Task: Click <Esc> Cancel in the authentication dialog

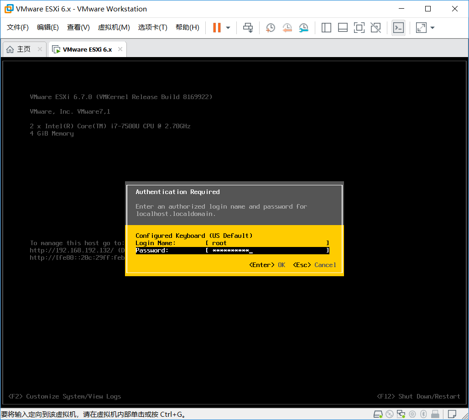Action: point(314,265)
